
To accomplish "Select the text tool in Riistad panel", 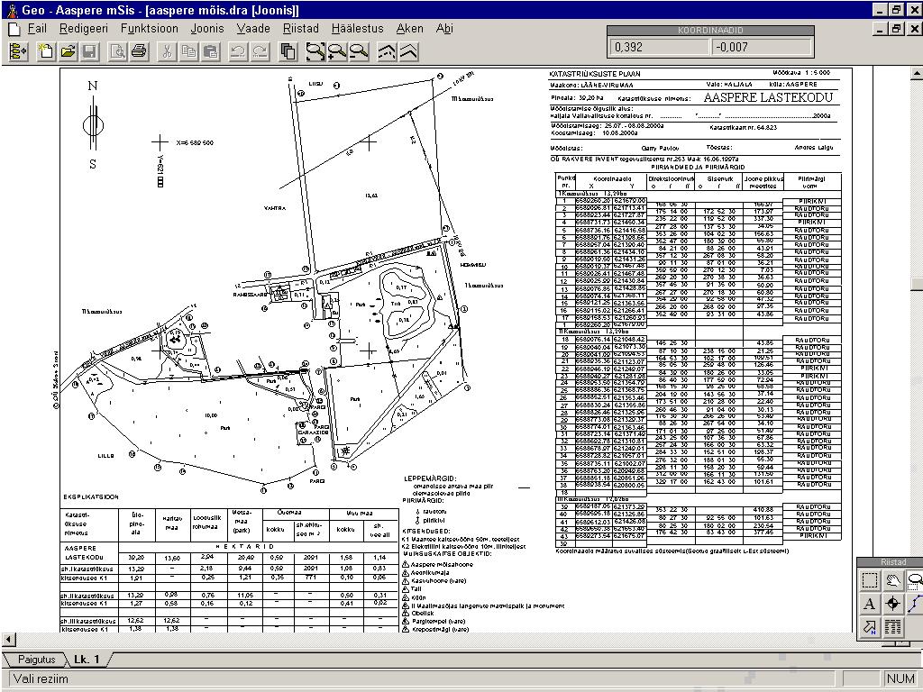I will 870,604.
